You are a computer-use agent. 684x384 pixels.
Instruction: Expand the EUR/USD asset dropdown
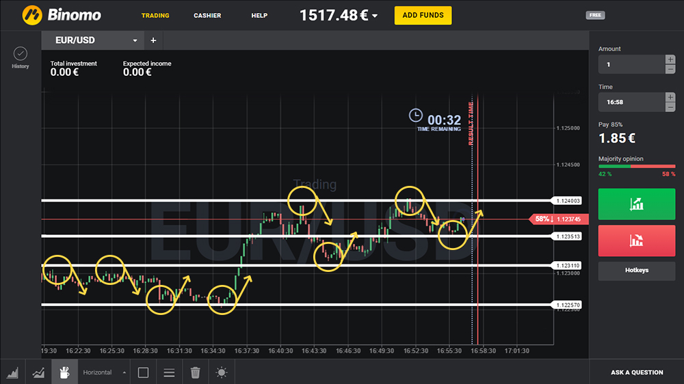click(135, 41)
